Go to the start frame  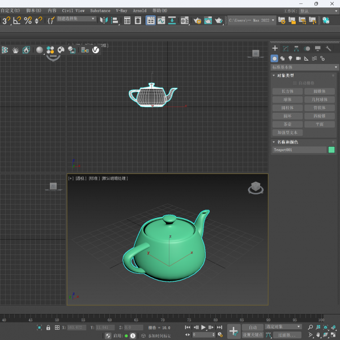click(188, 327)
